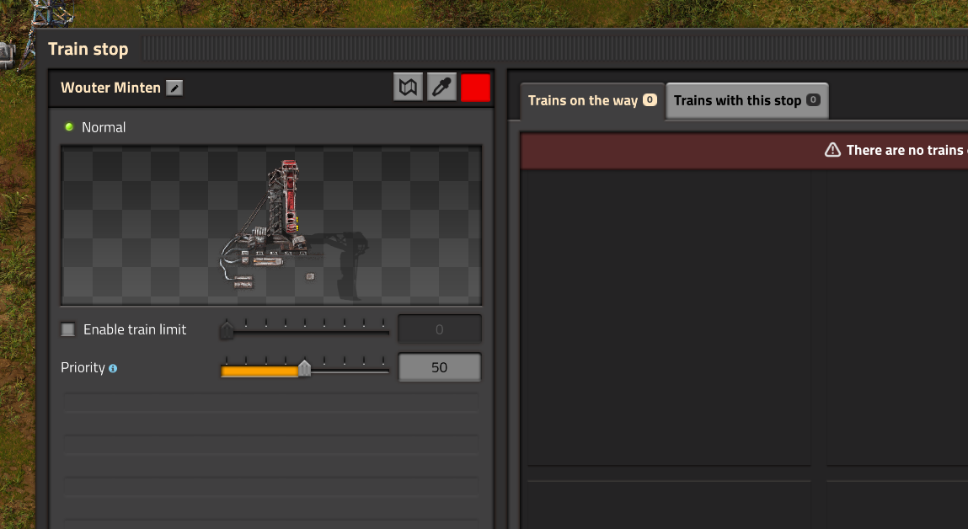Open the Trains with this stop tab
The width and height of the screenshot is (968, 529).
click(x=747, y=100)
